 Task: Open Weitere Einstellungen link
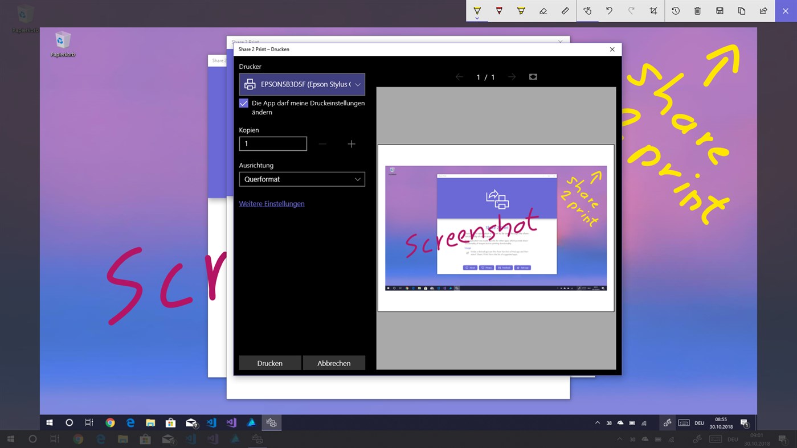tap(272, 203)
